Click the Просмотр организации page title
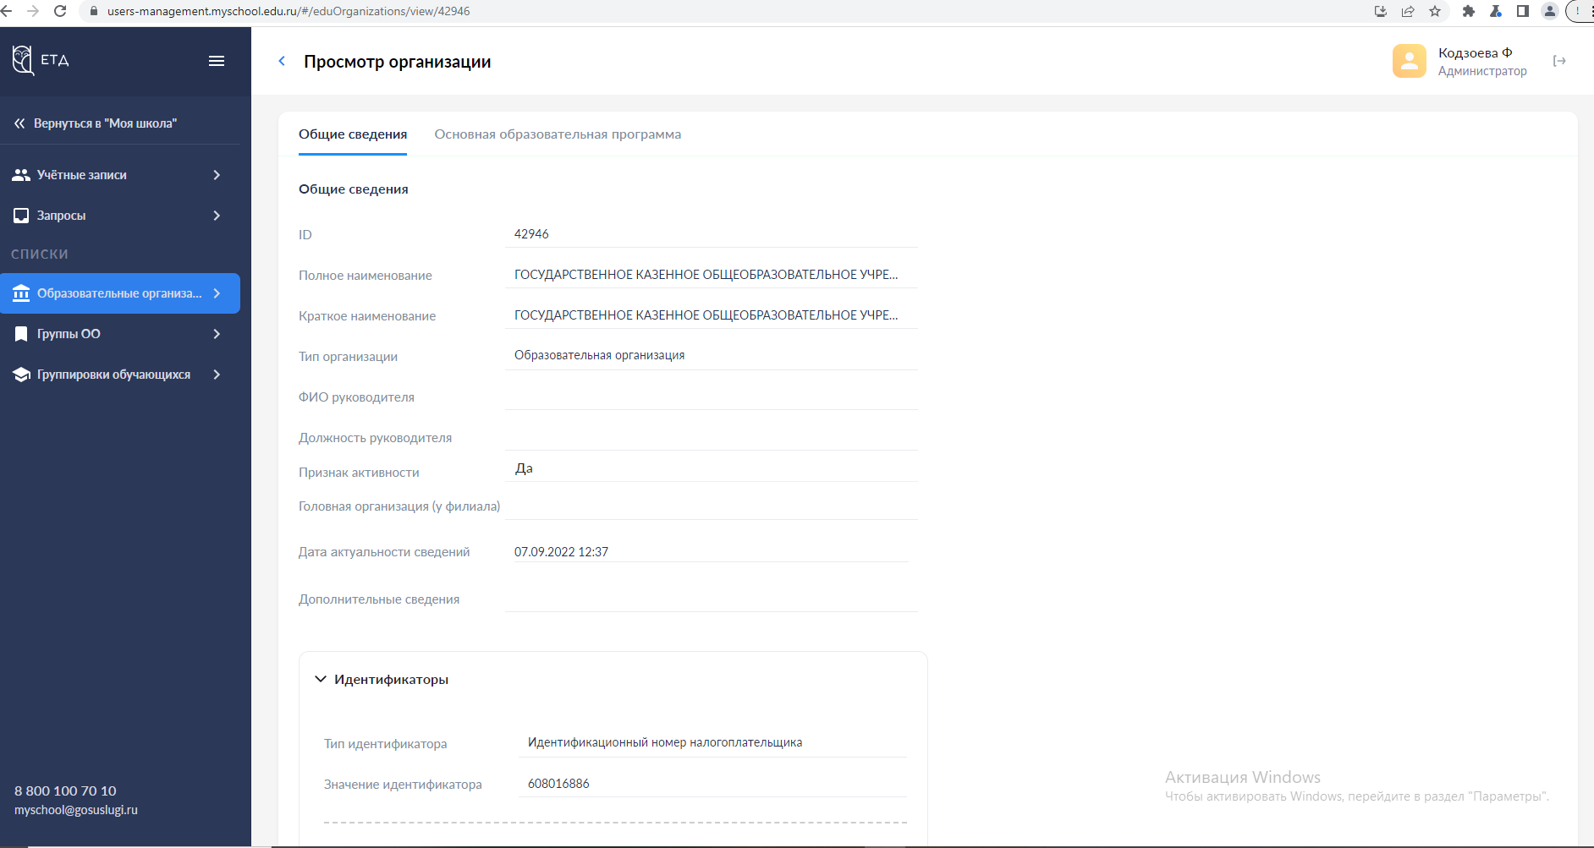The height and width of the screenshot is (848, 1594). coord(398,62)
